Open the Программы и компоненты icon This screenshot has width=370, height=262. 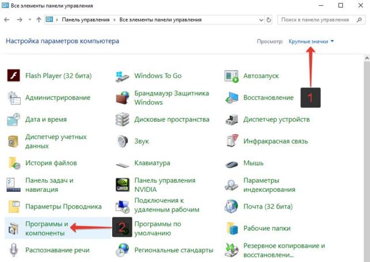coord(13,228)
